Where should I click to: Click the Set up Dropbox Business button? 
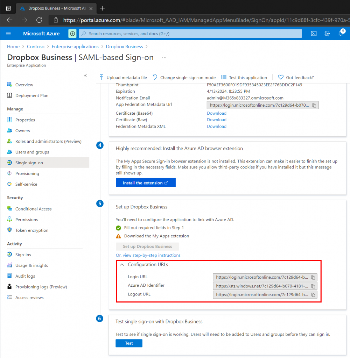coord(147,246)
